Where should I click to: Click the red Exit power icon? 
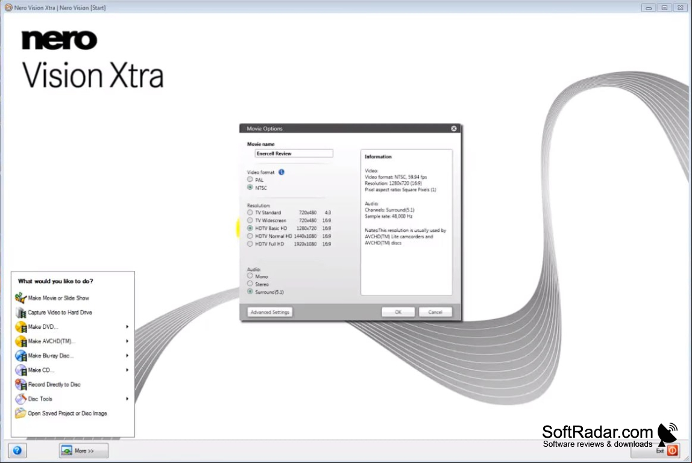click(x=673, y=450)
